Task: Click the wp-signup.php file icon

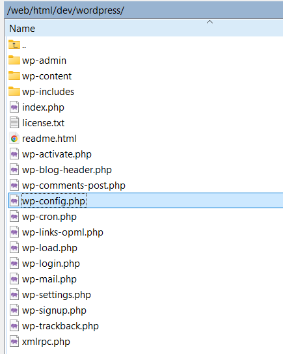Action: point(14,310)
